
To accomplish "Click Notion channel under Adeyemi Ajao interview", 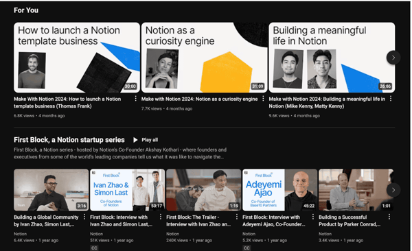I will (x=249, y=234).
